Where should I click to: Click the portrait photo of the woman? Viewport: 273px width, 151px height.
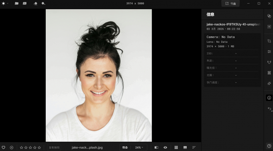pos(99,75)
